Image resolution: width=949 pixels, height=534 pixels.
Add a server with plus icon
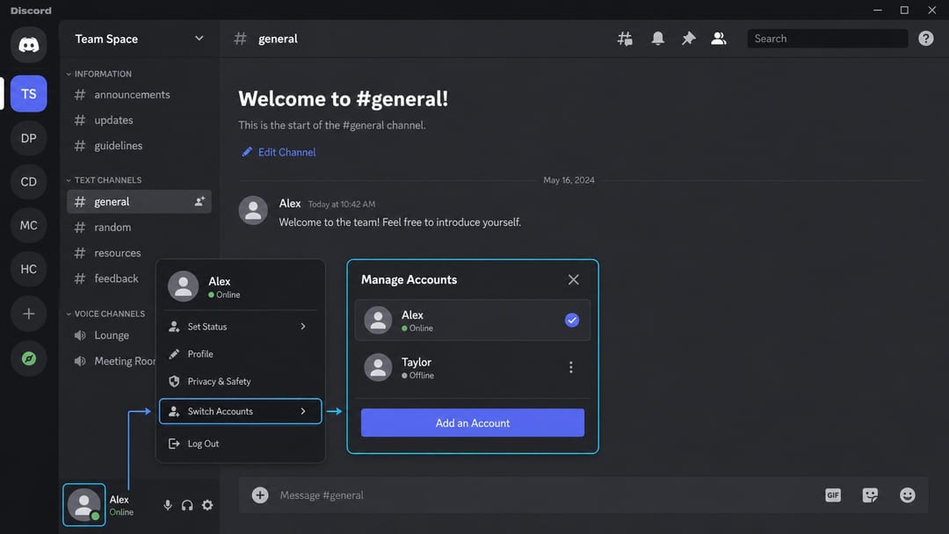pyautogui.click(x=28, y=314)
